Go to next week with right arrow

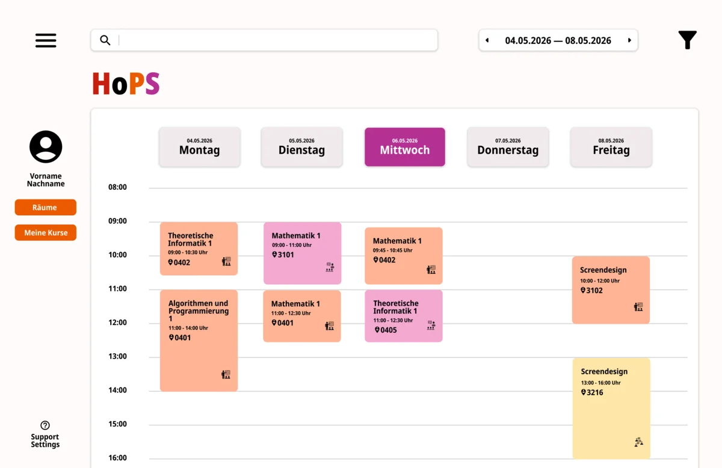[629, 40]
